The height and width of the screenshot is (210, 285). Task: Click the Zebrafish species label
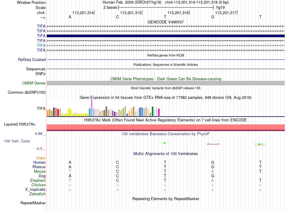pos(37,194)
